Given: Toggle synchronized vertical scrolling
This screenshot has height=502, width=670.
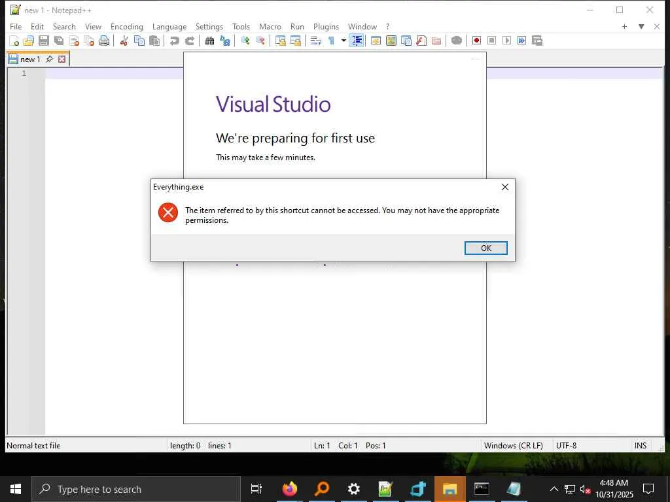Looking at the screenshot, I should pos(280,41).
